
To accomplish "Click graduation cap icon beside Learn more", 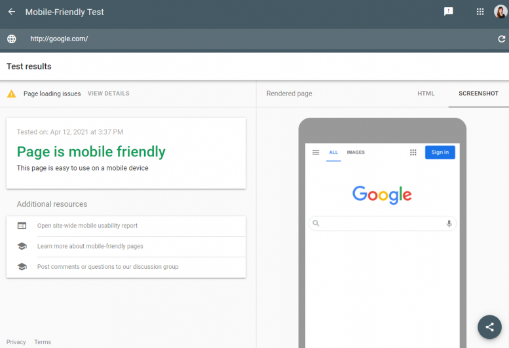I will 22,246.
